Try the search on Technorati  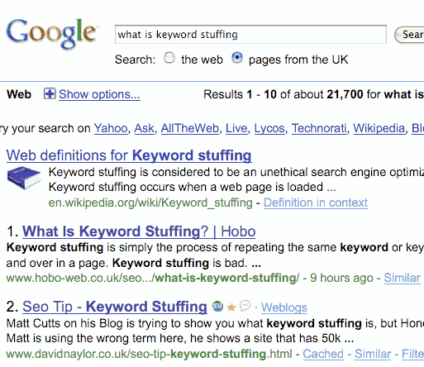[x=319, y=128]
